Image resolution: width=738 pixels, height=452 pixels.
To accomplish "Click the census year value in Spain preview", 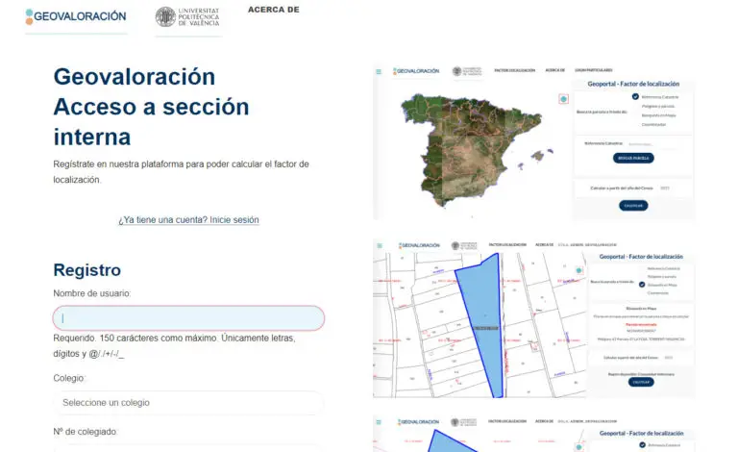I will [x=665, y=188].
